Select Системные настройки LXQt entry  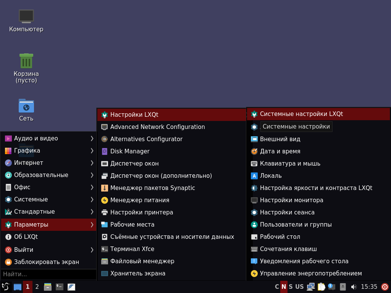pyautogui.click(x=318, y=114)
